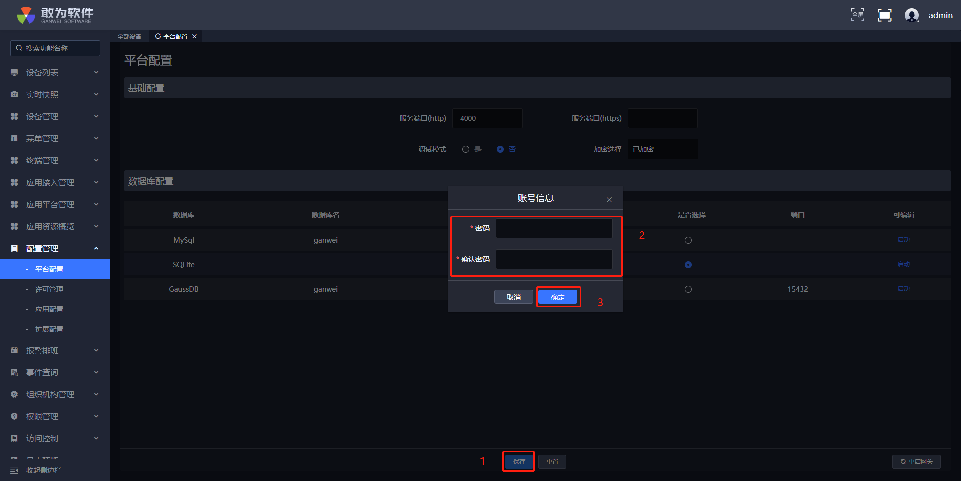961x481 pixels.
Task: Open 许可管理 submenu item
Action: (49, 289)
